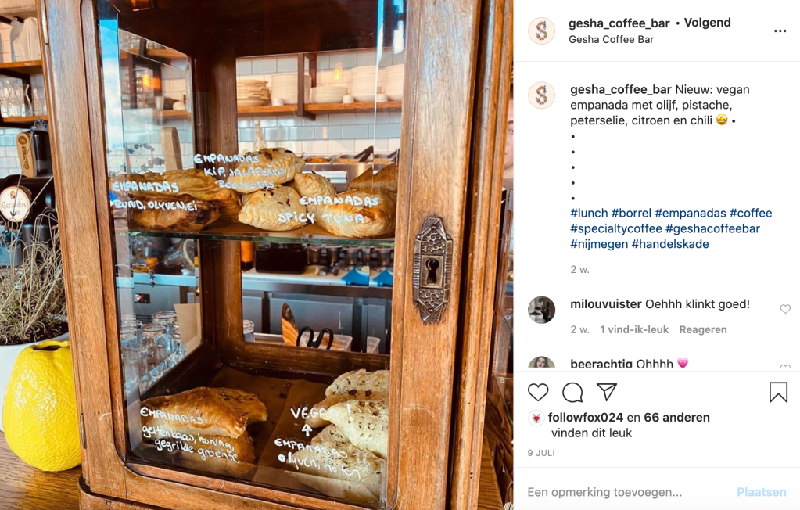Open the comment speech bubble icon
This screenshot has height=510, width=800.
click(x=572, y=392)
